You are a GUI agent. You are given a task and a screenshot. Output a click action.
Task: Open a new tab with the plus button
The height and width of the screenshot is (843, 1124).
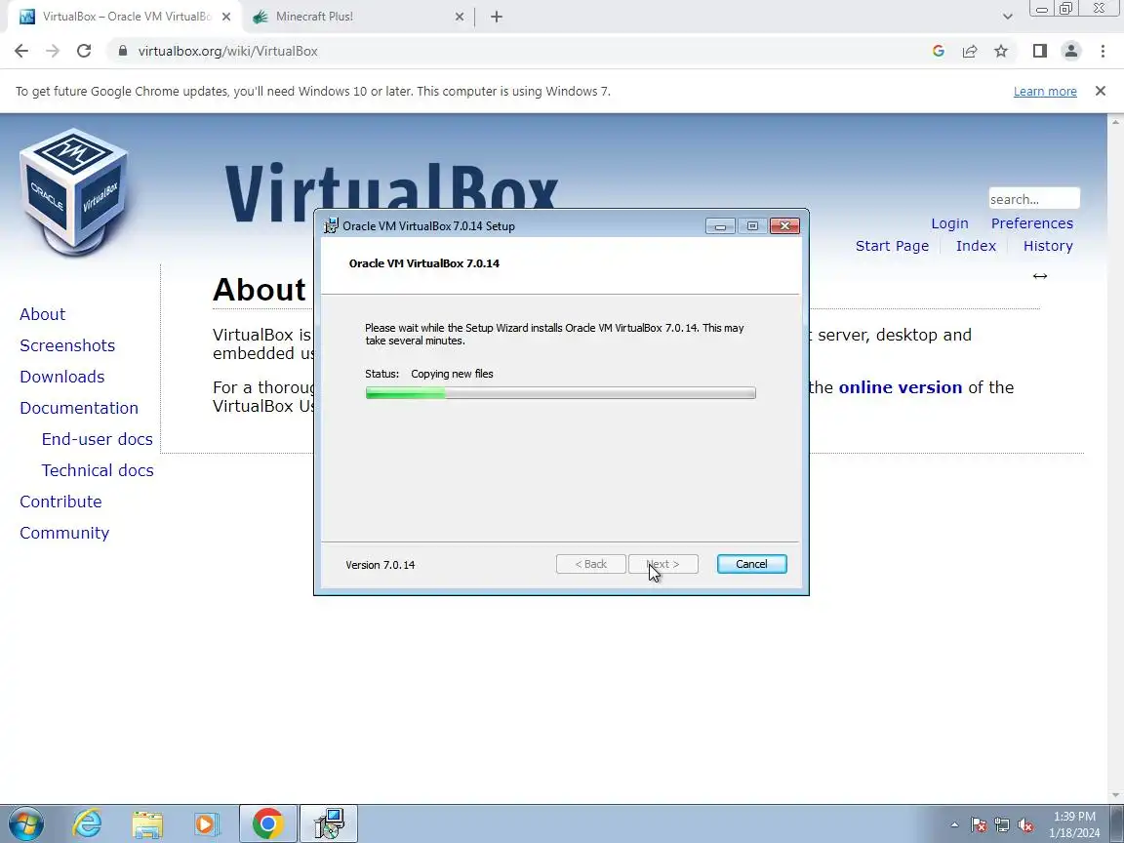point(497,17)
